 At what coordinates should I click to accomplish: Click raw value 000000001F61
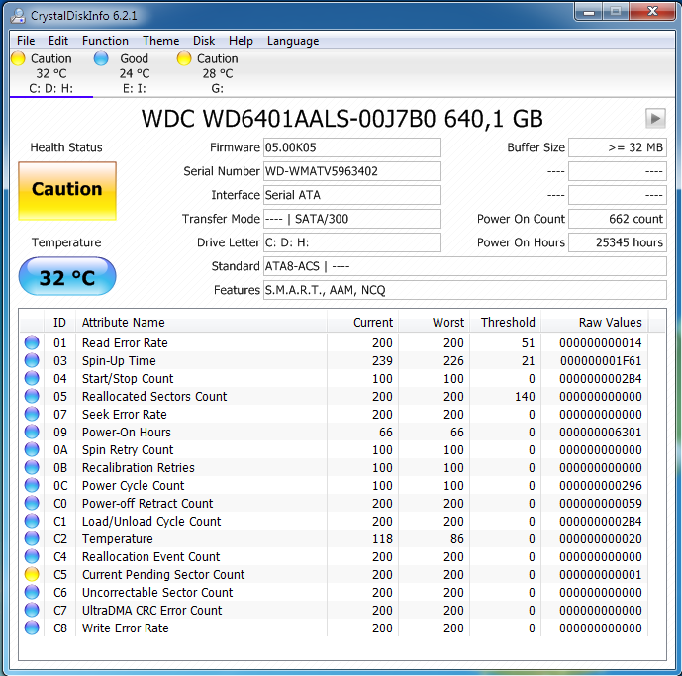(x=601, y=361)
